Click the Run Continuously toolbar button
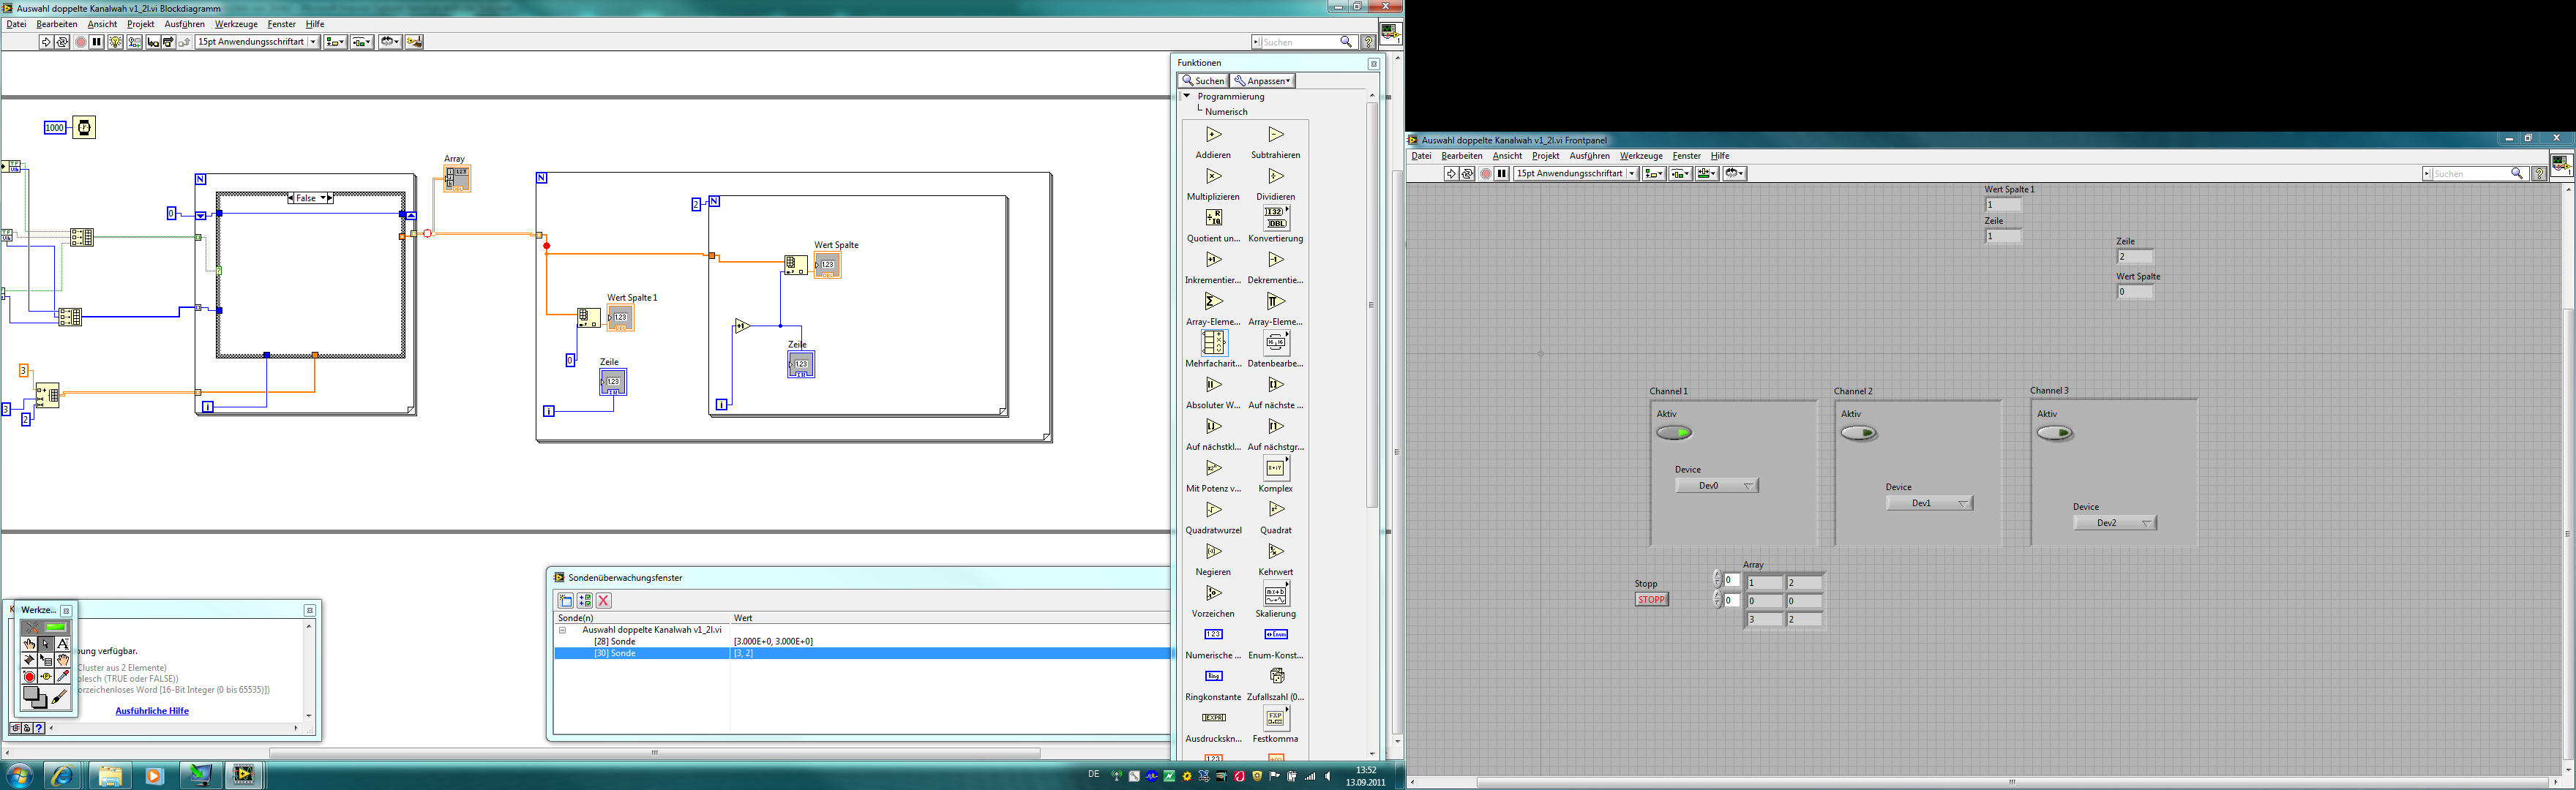Image resolution: width=2576 pixels, height=790 pixels. pyautogui.click(x=63, y=42)
